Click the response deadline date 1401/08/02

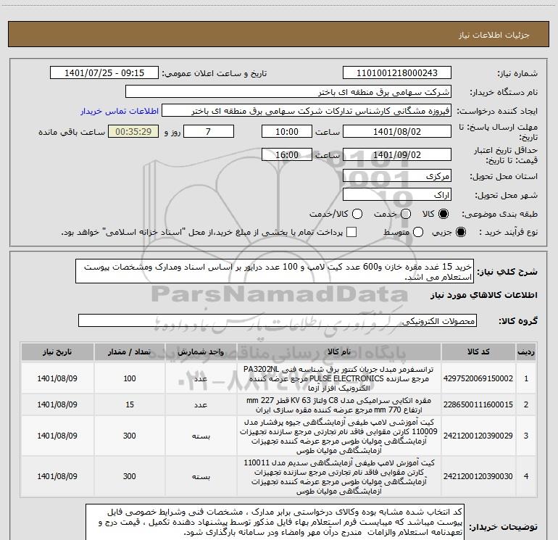(397, 131)
